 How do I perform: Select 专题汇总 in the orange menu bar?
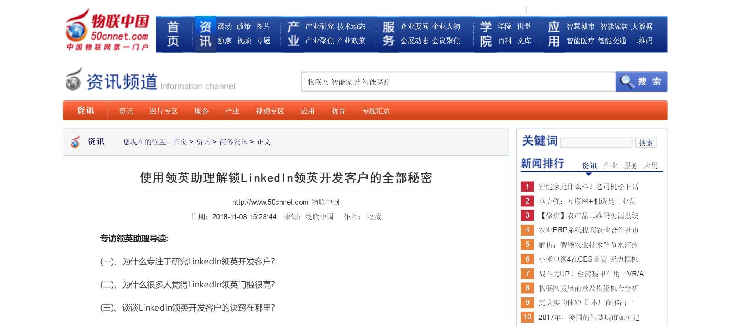coord(376,111)
